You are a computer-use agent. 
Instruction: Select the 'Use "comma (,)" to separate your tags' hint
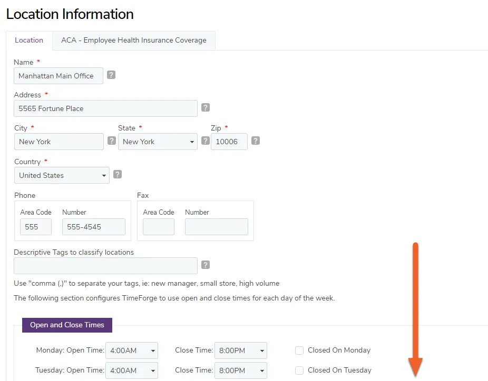tap(147, 284)
